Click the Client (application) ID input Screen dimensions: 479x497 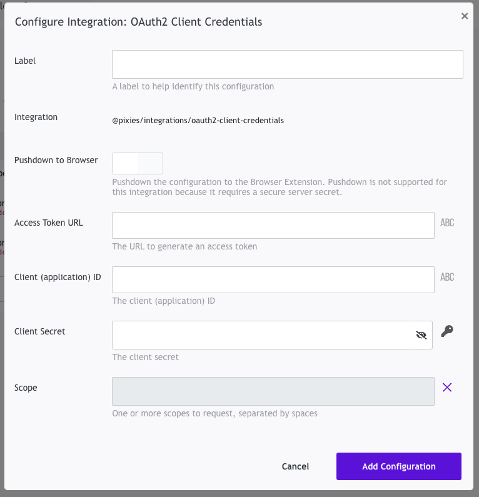(273, 279)
